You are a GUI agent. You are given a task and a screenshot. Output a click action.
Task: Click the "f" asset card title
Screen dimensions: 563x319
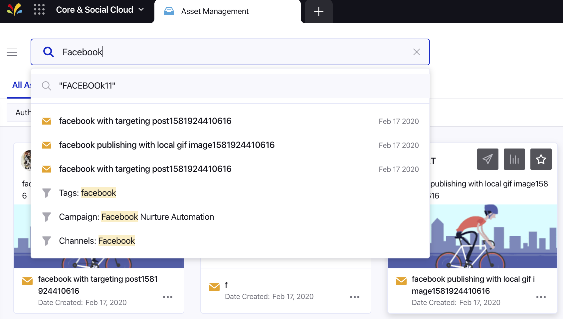click(226, 285)
